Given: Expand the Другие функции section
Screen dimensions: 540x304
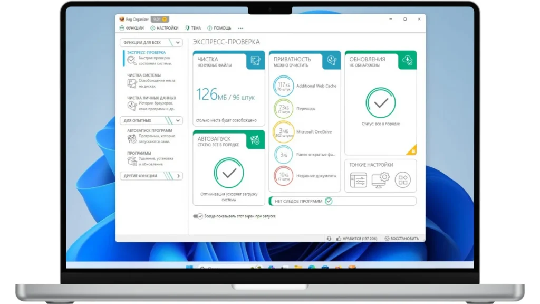Looking at the screenshot, I should pos(178,176).
